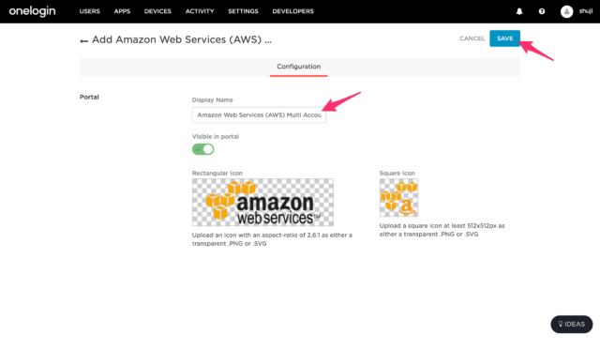
Task: Click the 'Square Icon' label
Action: click(x=397, y=173)
